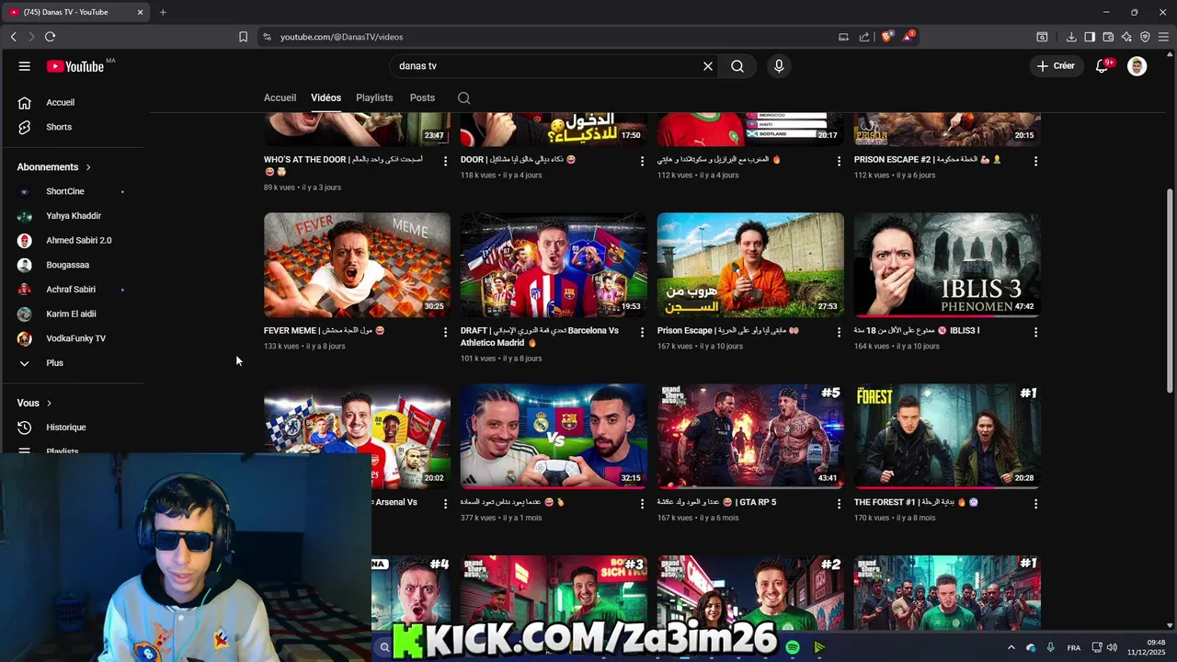Click the YouTube address bar URL

click(x=341, y=37)
